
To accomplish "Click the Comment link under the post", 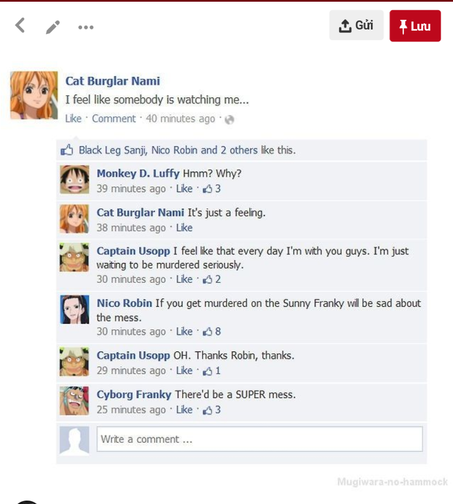I will (114, 118).
